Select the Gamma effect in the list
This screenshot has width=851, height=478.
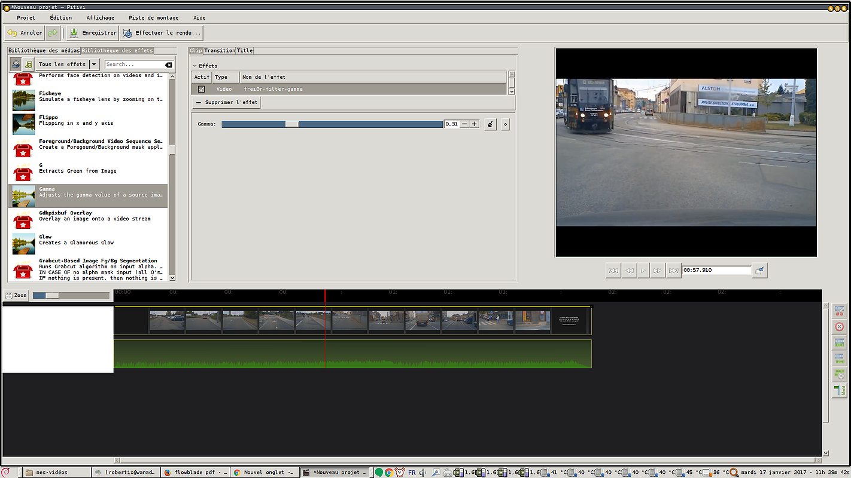click(88, 195)
